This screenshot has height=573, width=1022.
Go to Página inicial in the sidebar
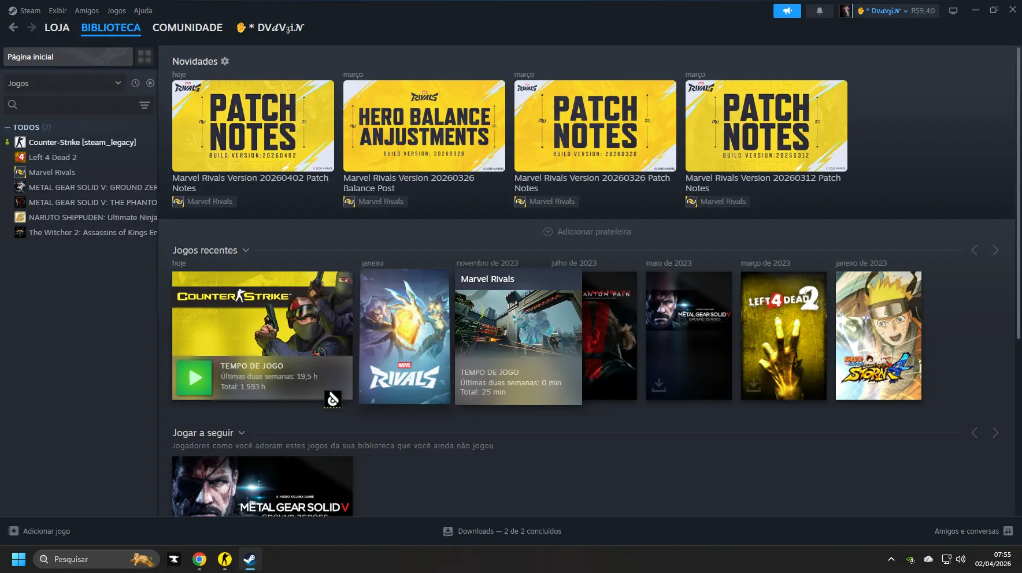click(x=68, y=57)
